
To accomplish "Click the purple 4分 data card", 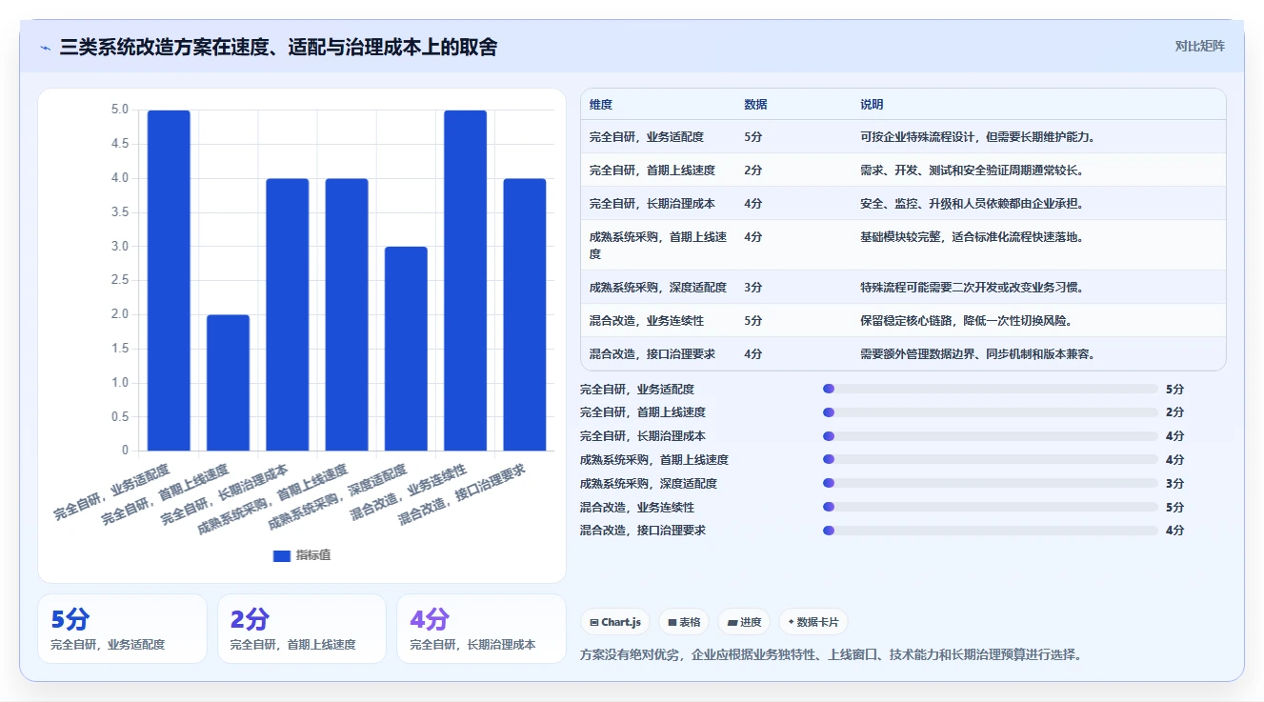I will 481,629.
